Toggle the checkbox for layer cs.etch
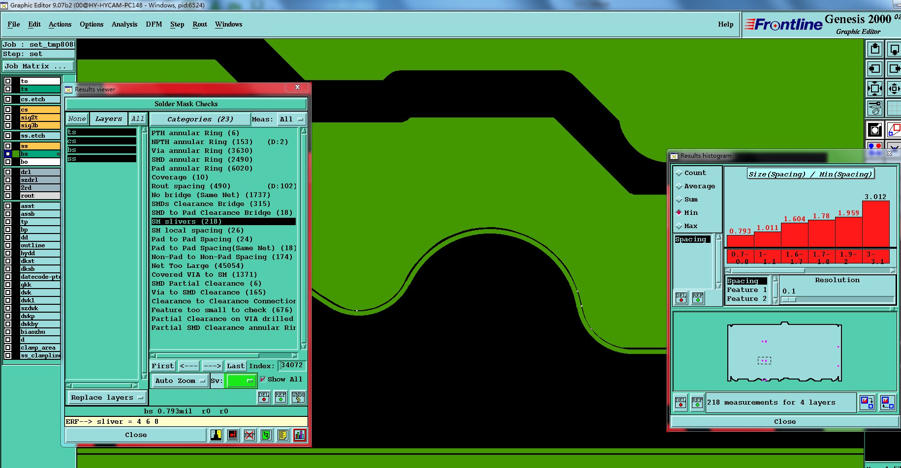Screen dimensions: 901x468 coord(8,99)
